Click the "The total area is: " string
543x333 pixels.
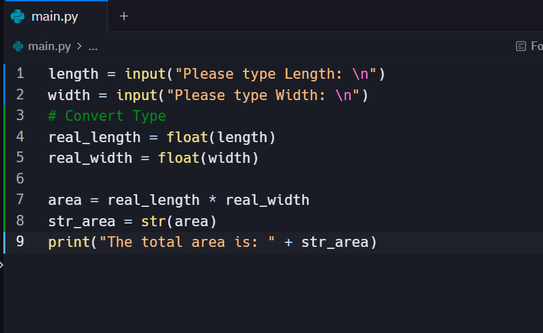pyautogui.click(x=187, y=242)
